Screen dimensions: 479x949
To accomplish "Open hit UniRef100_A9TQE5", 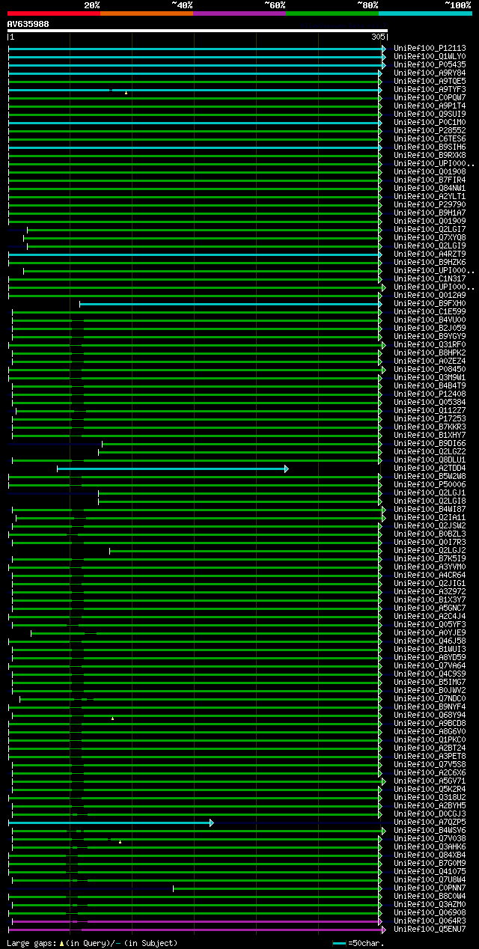I will (430, 81).
